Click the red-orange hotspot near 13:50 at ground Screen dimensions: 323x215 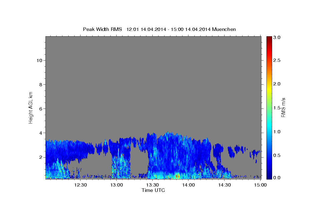coord(177,176)
